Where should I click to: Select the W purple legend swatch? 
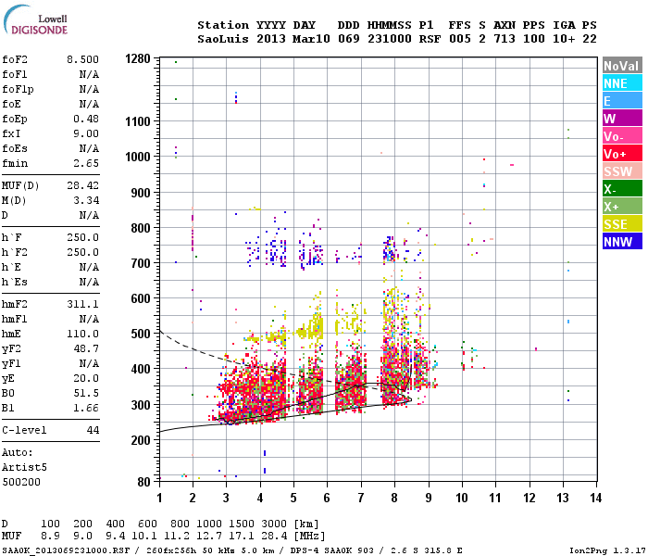[622, 119]
